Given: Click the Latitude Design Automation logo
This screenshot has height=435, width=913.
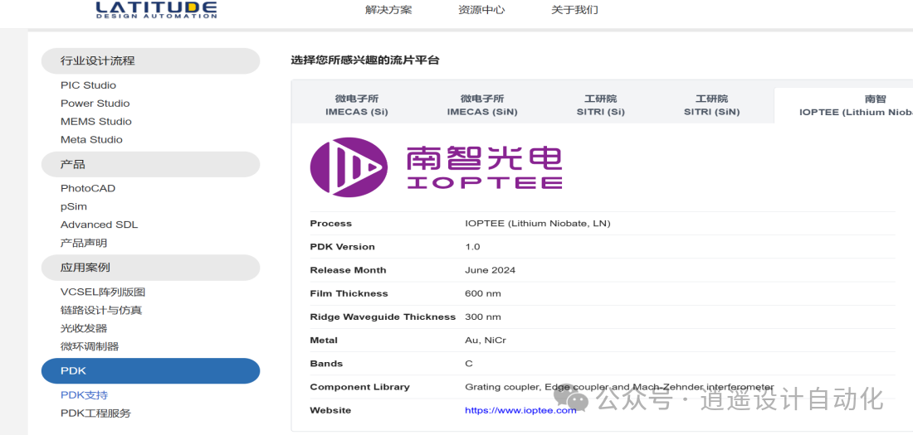Looking at the screenshot, I should [156, 9].
